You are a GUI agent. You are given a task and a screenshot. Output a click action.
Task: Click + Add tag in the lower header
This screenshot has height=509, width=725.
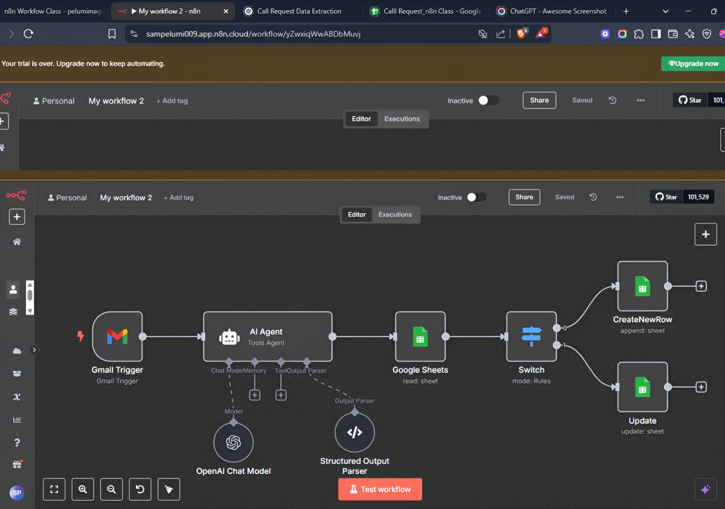[x=179, y=197]
